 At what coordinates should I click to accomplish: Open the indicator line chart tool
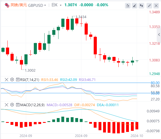128,6
